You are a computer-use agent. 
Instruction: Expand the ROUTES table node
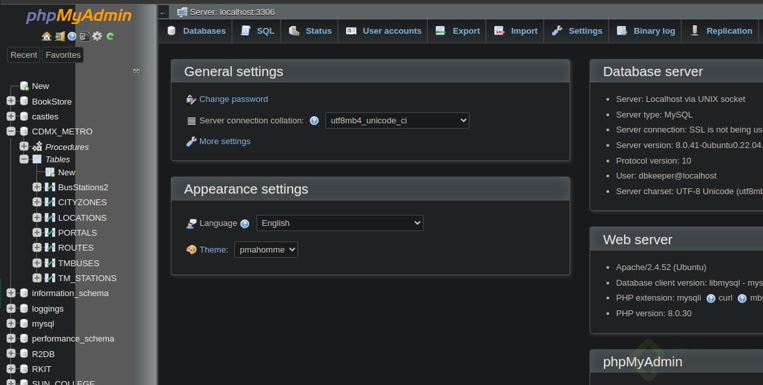(x=37, y=247)
